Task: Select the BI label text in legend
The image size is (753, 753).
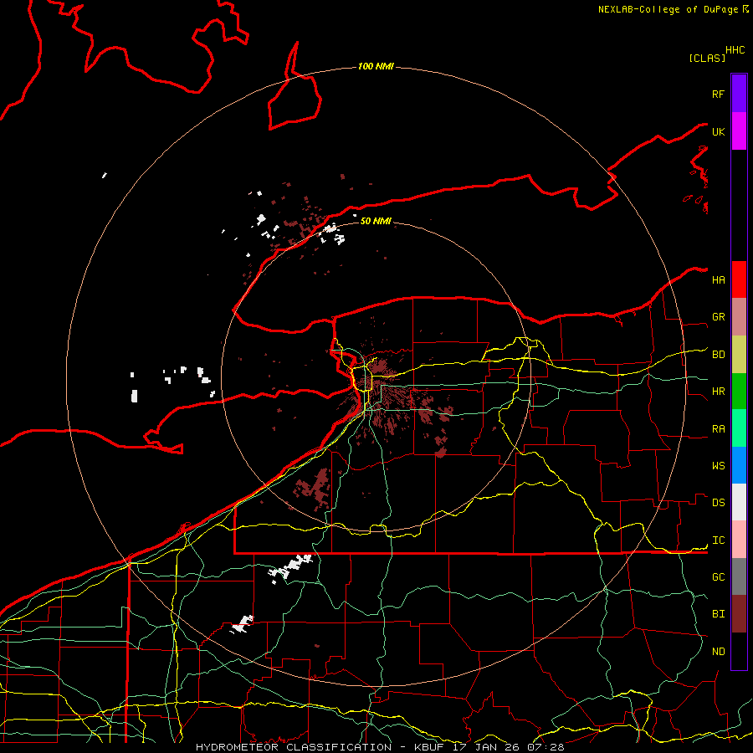Action: [718, 614]
